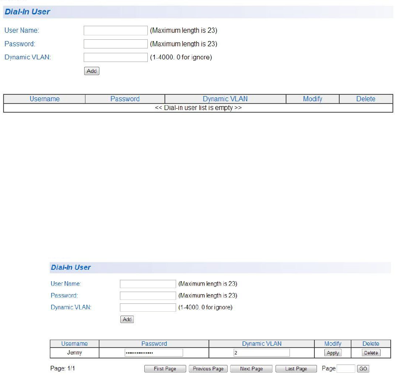This screenshot has width=395, height=375.
Task: Click the Dynamic VLAN field in upper form
Action: 116,57
